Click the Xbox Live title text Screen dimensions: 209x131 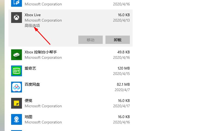click(x=33, y=15)
